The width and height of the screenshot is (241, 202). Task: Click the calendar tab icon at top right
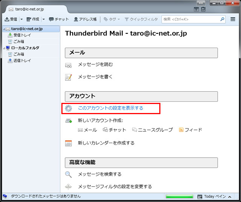pyautogui.click(x=197, y=9)
